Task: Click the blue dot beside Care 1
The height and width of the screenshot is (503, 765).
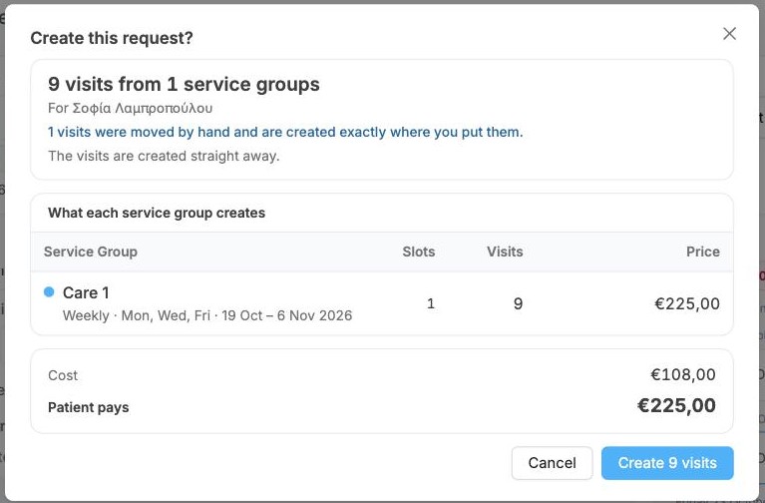Action: pos(49,292)
